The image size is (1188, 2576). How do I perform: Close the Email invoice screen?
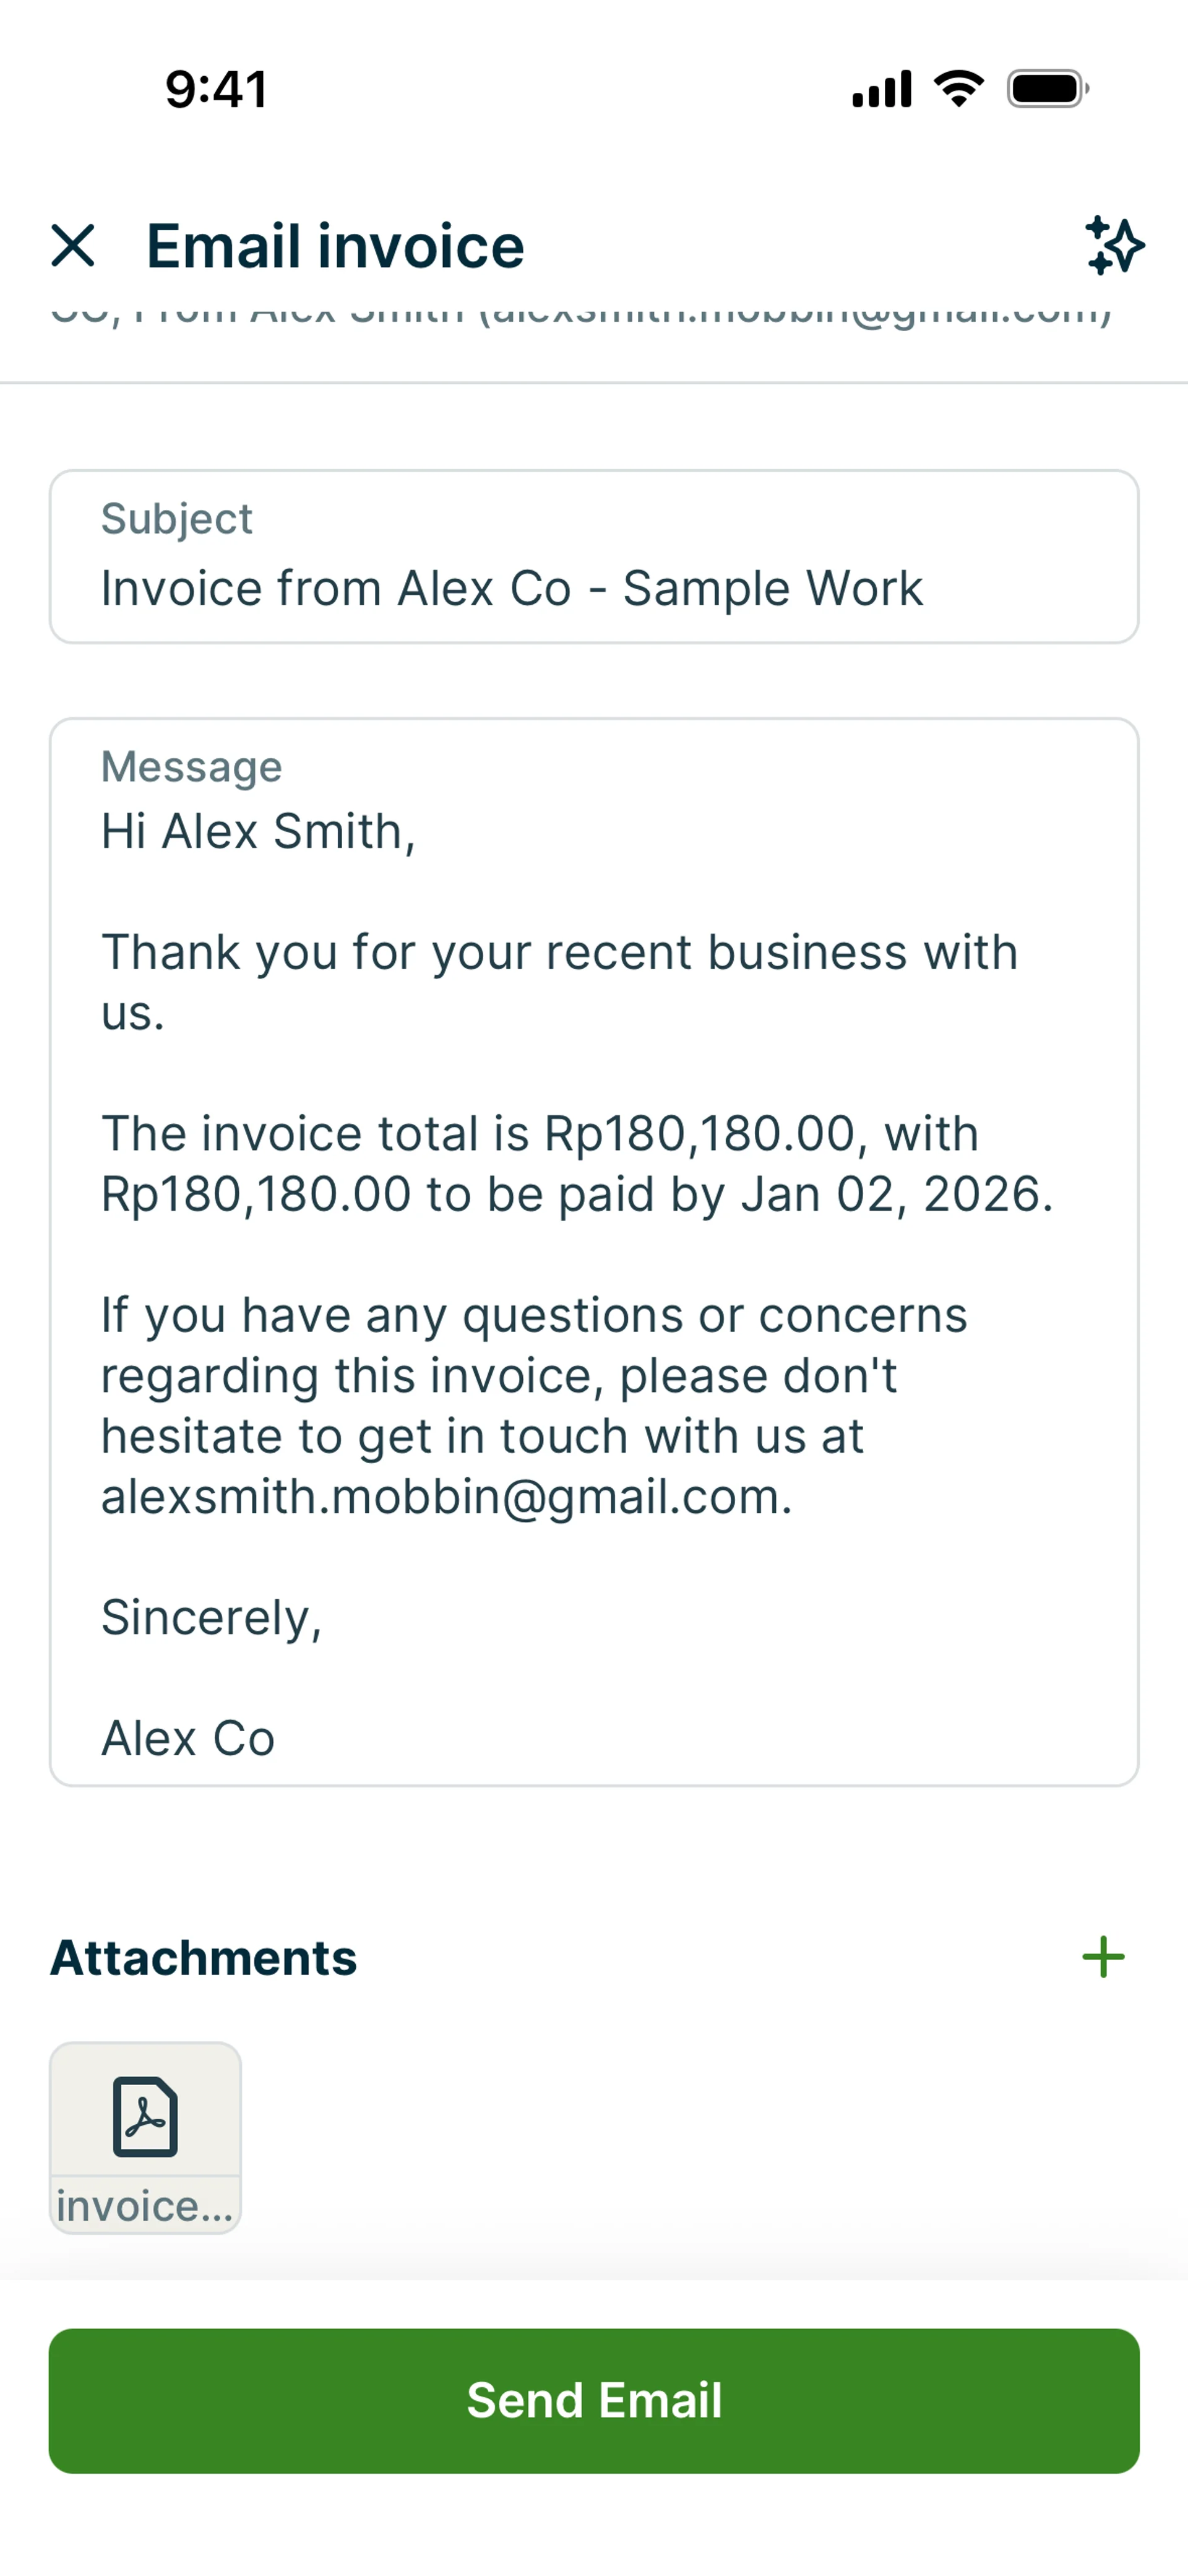tap(73, 245)
